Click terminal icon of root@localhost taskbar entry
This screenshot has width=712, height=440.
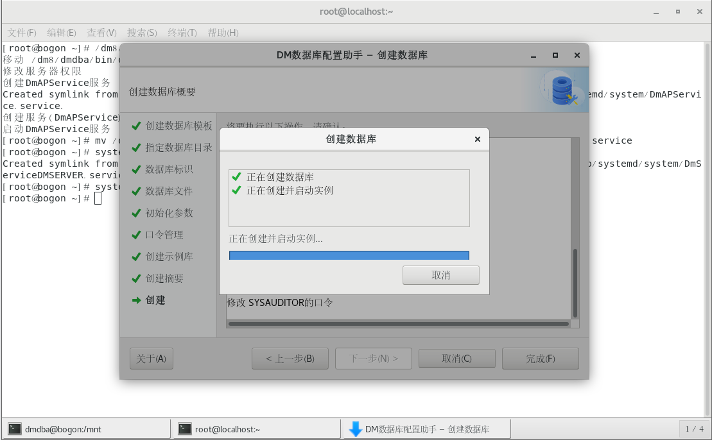pyautogui.click(x=184, y=428)
